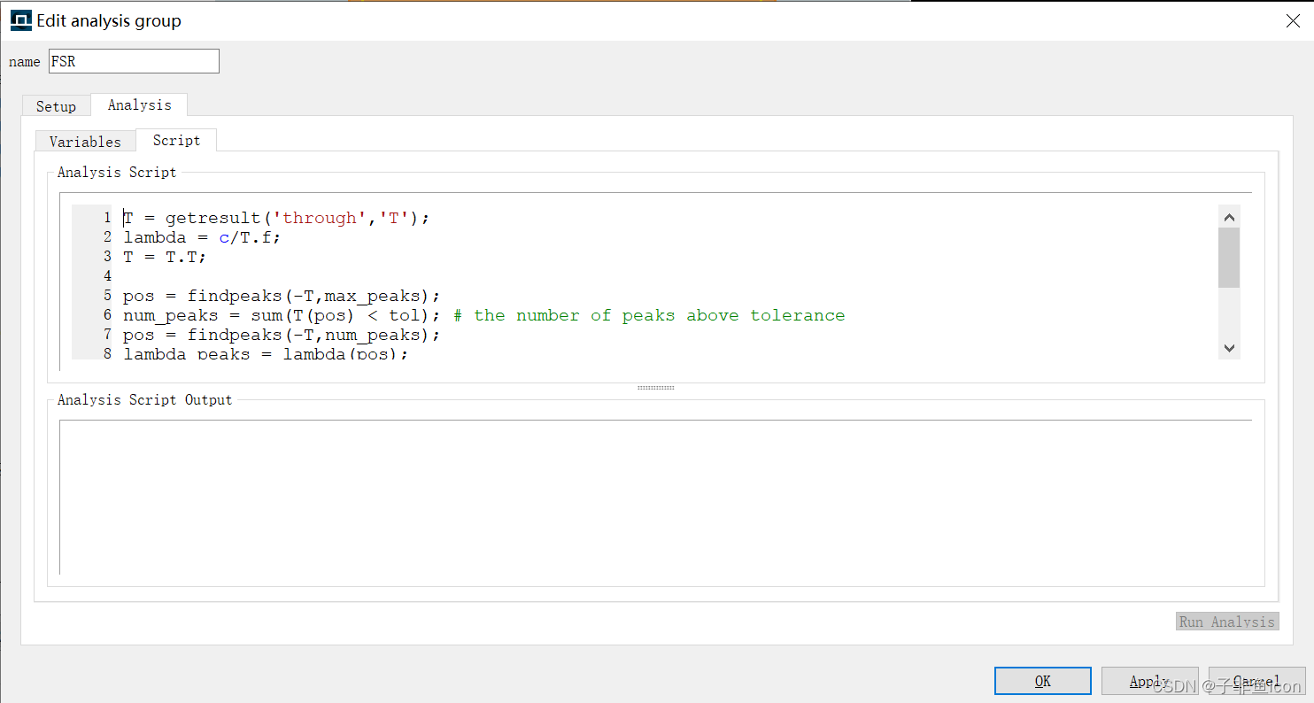1314x703 pixels.
Task: Click the script scrollbar down arrow
Action: tap(1228, 348)
